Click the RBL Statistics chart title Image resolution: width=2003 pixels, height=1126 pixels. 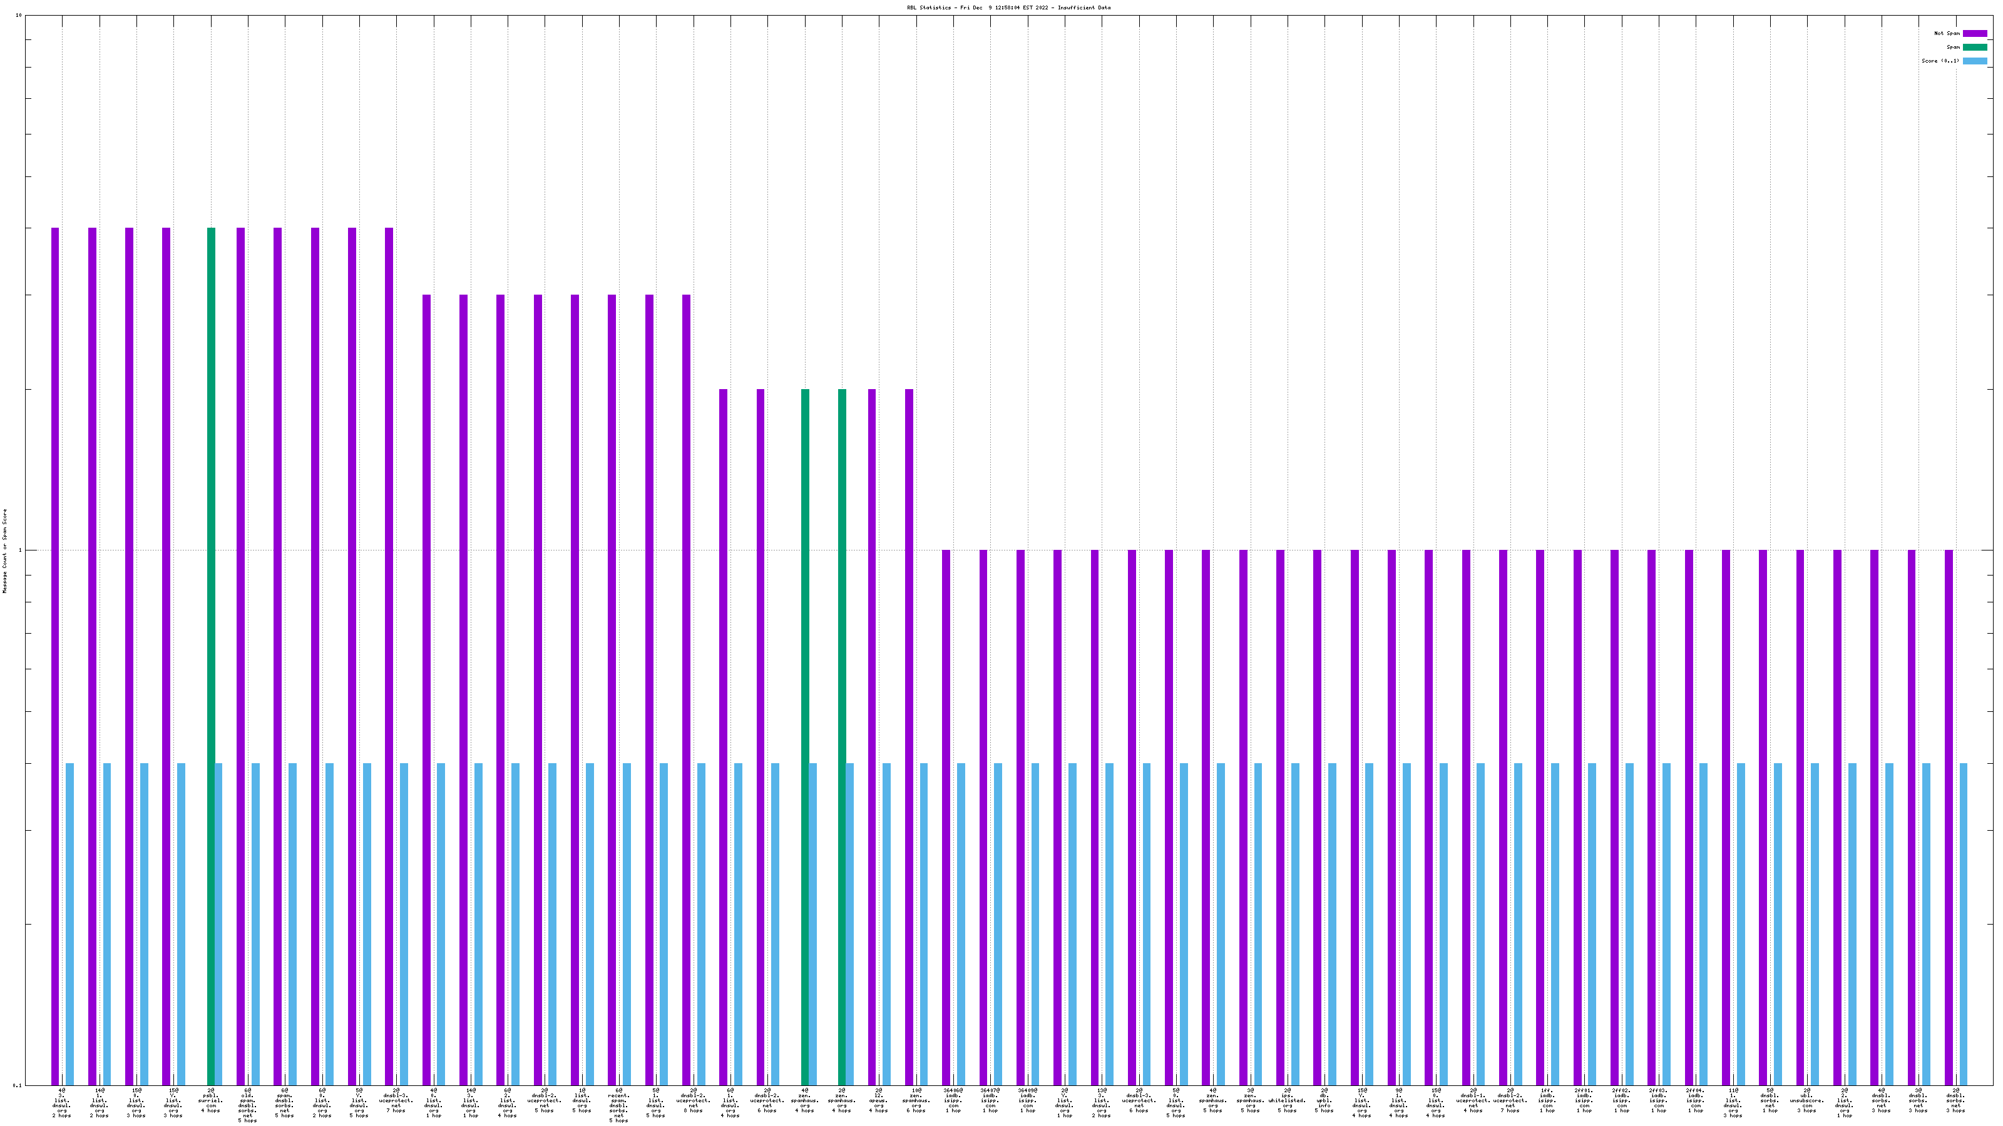click(x=1008, y=8)
